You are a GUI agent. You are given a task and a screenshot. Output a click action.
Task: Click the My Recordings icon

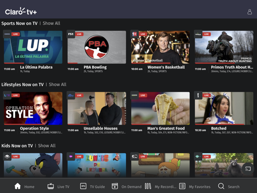(x=148, y=186)
